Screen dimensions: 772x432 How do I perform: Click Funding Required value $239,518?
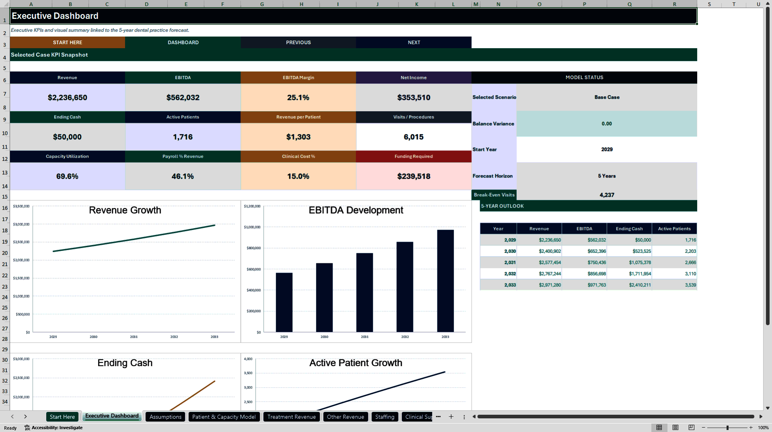click(x=414, y=176)
